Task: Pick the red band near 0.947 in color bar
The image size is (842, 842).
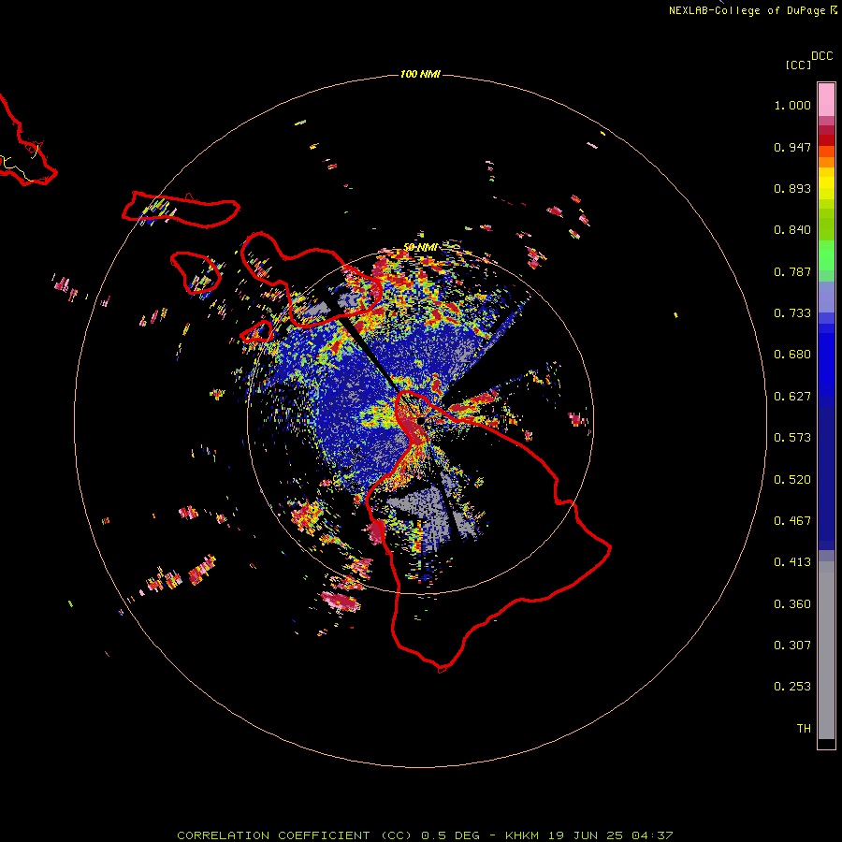Action: pyautogui.click(x=826, y=140)
